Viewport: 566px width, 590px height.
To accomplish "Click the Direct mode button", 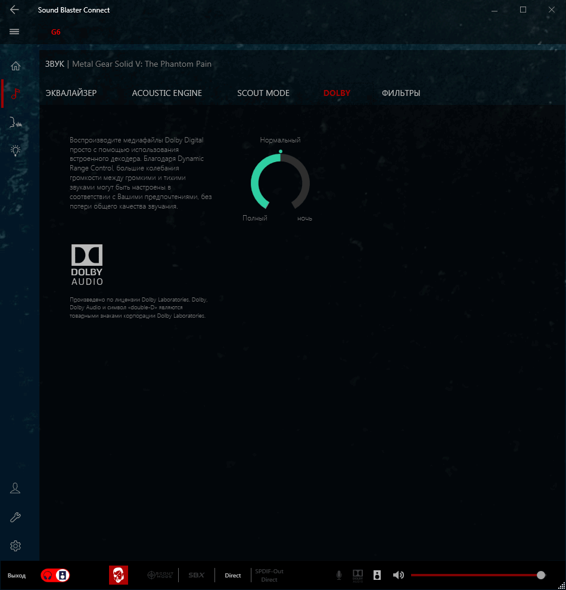I will [x=233, y=575].
